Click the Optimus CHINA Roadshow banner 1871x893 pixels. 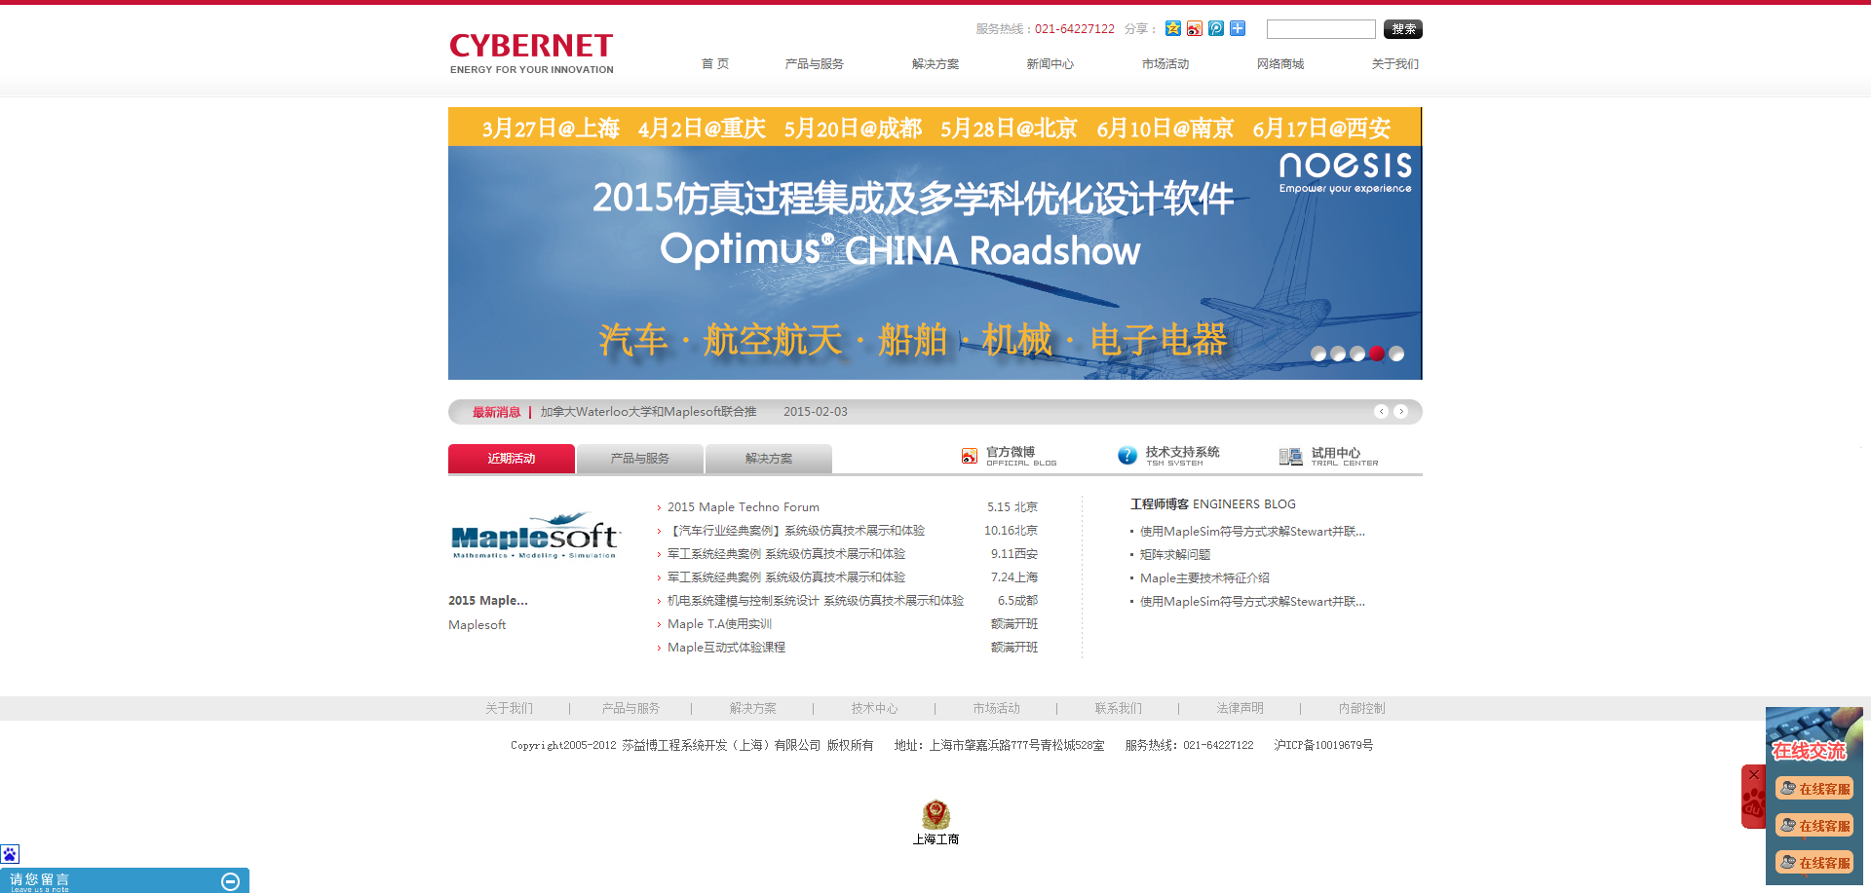pyautogui.click(x=935, y=243)
